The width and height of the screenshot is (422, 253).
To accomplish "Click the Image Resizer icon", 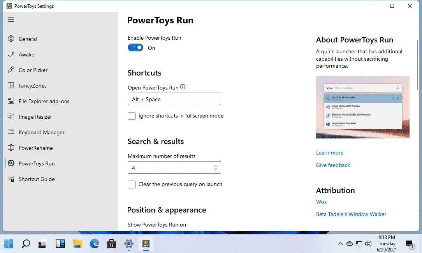I will point(11,117).
